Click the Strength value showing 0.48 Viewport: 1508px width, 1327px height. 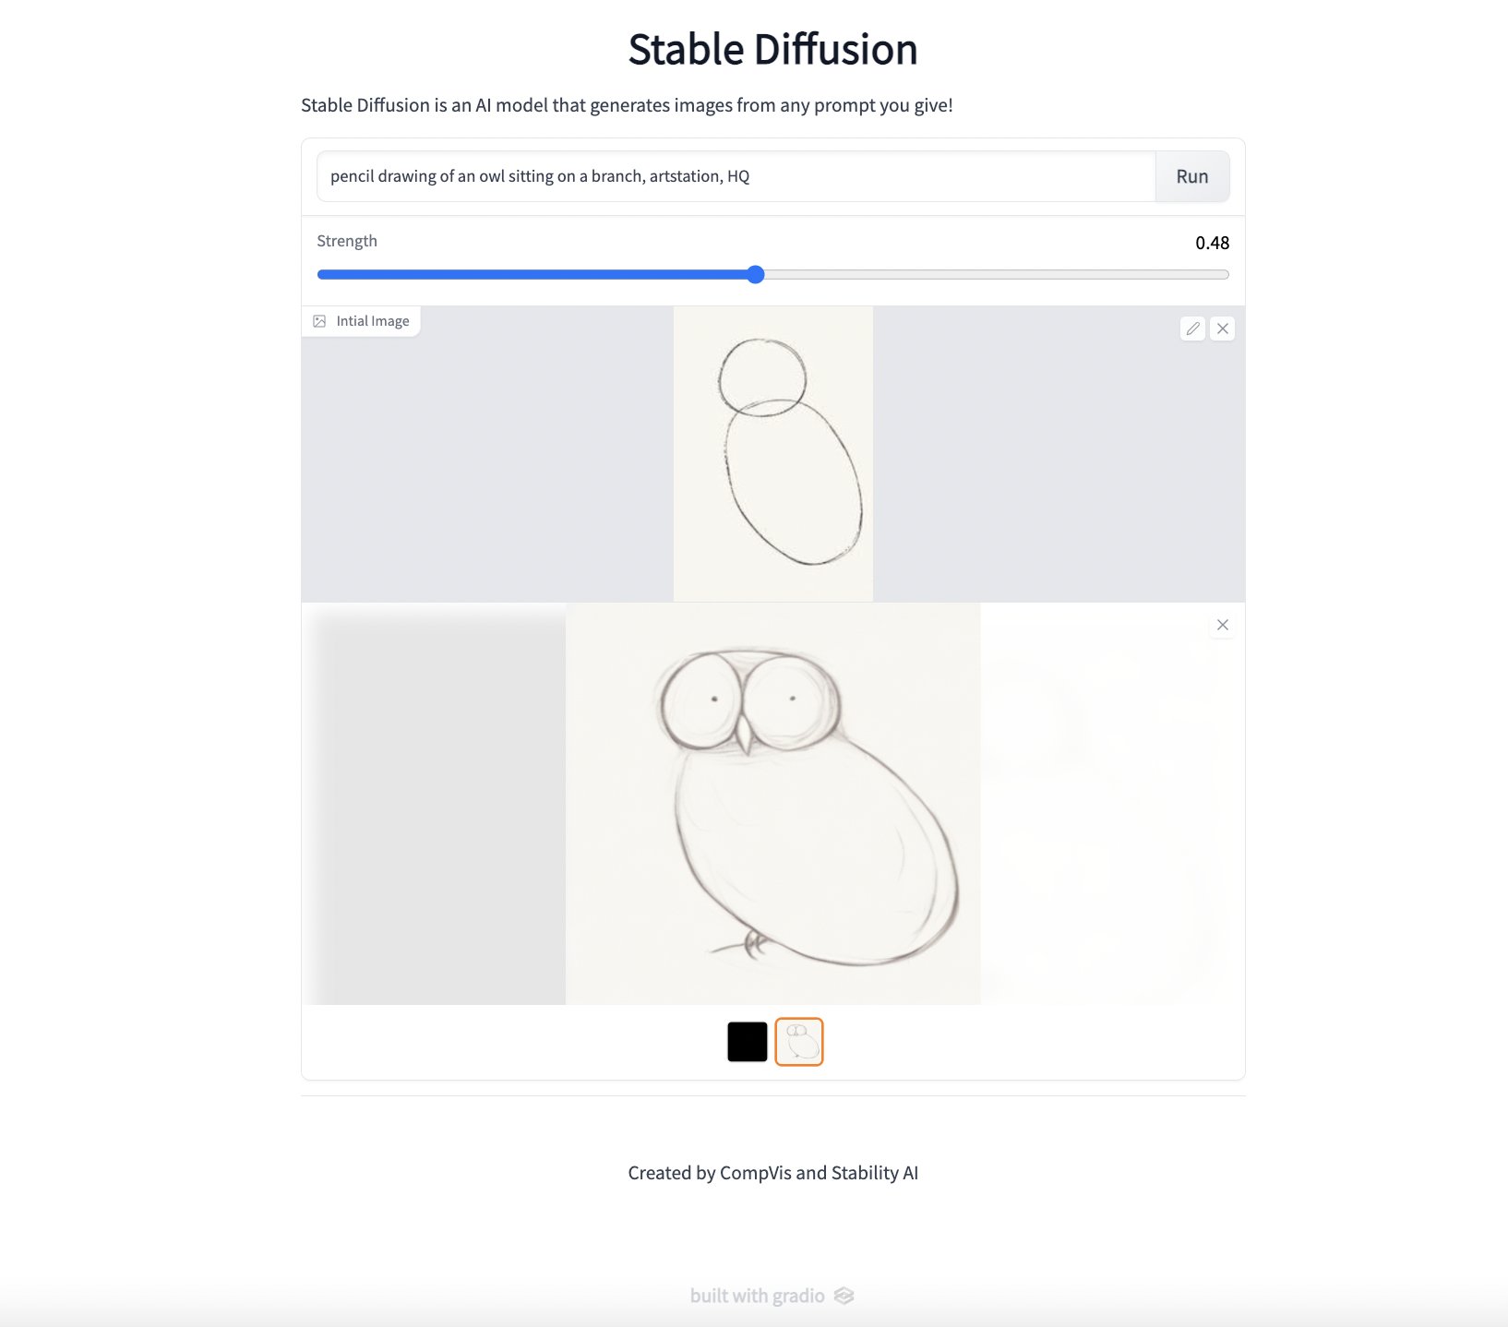click(x=1212, y=243)
